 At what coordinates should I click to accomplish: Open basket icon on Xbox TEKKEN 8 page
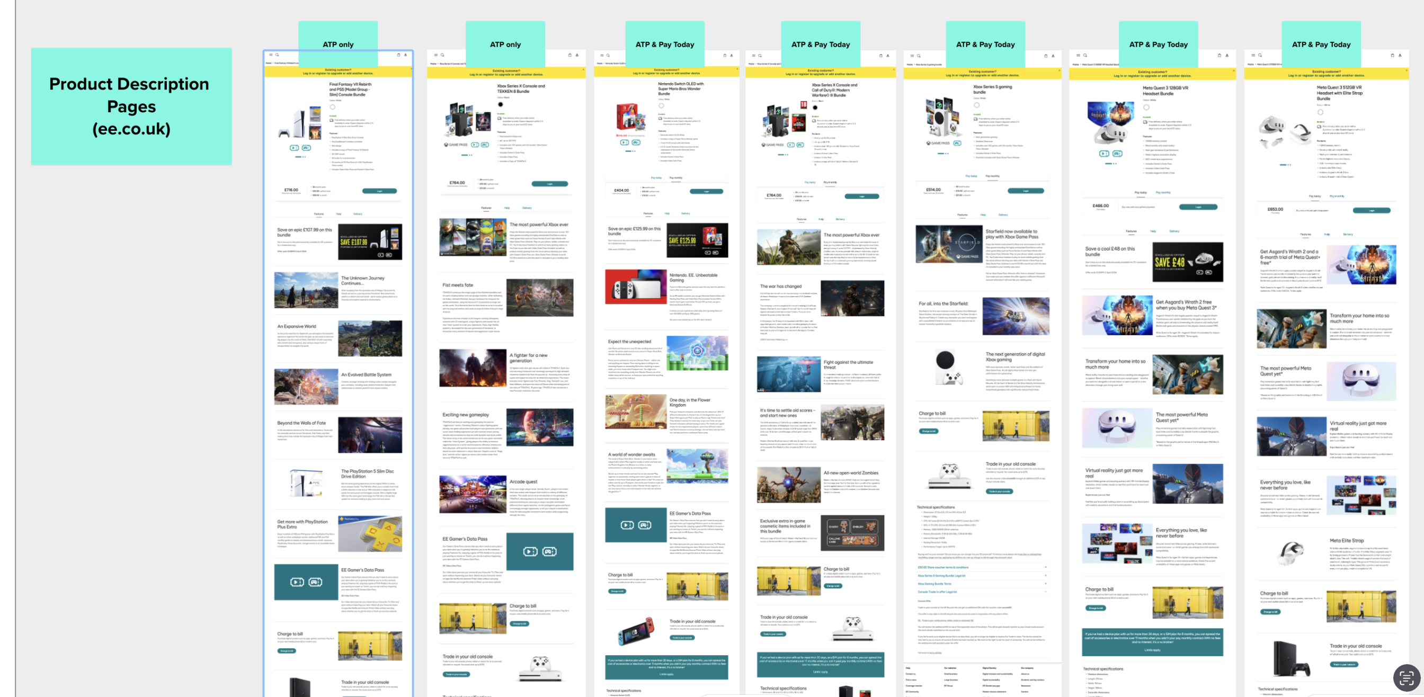(570, 55)
